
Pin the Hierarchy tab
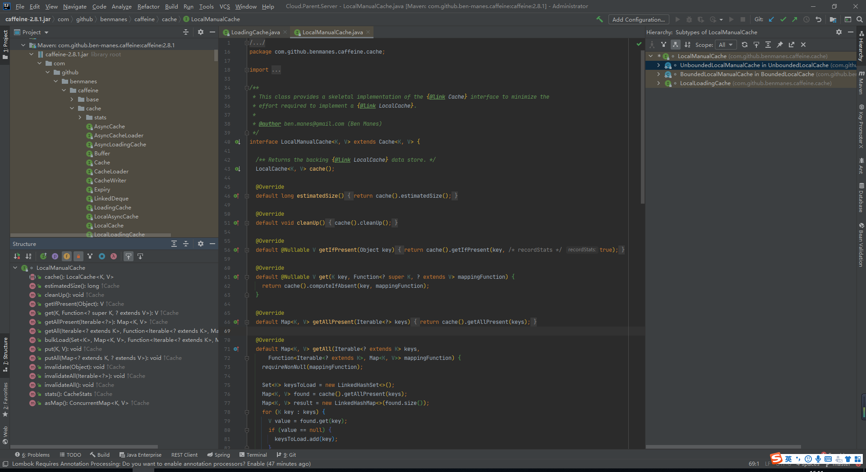(x=780, y=45)
